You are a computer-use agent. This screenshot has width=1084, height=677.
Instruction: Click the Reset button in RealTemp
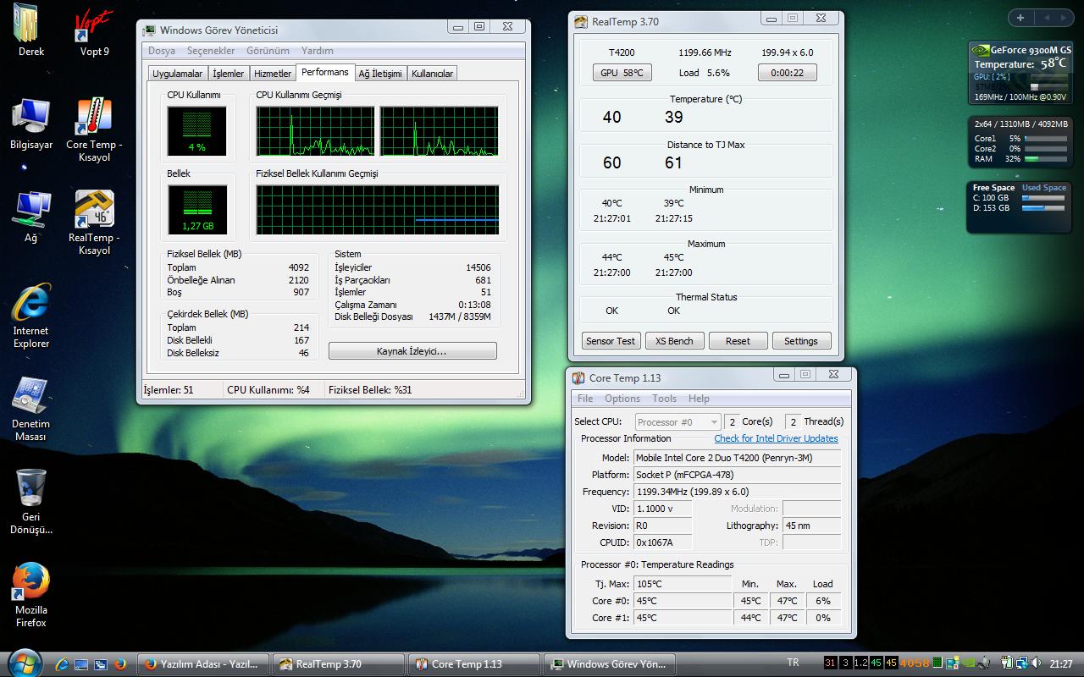pos(738,341)
